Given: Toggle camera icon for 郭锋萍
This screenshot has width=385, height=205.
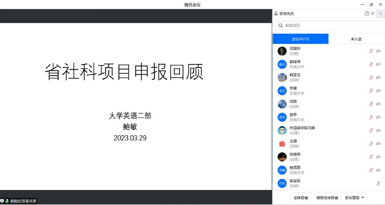Looking at the screenshot, I should click(x=378, y=64).
